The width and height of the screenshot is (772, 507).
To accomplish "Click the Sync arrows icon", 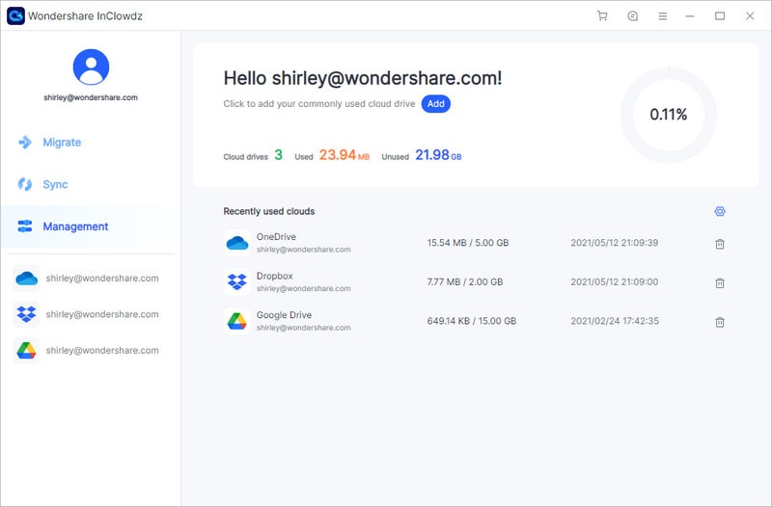I will pyautogui.click(x=25, y=184).
